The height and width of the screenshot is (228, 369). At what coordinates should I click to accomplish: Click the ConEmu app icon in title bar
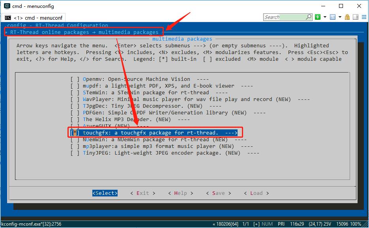tap(7, 6)
